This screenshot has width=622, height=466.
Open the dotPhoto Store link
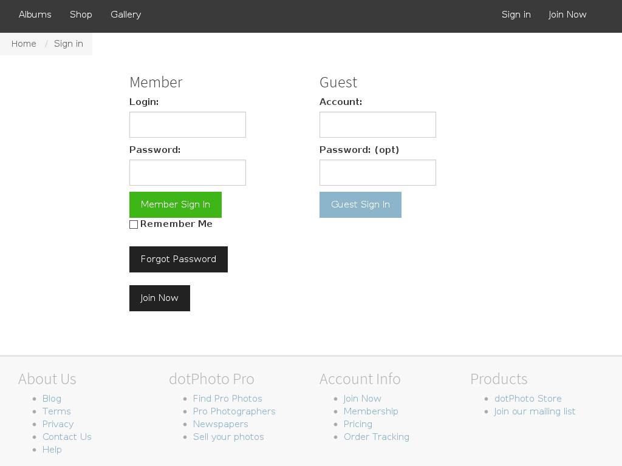[x=527, y=399]
